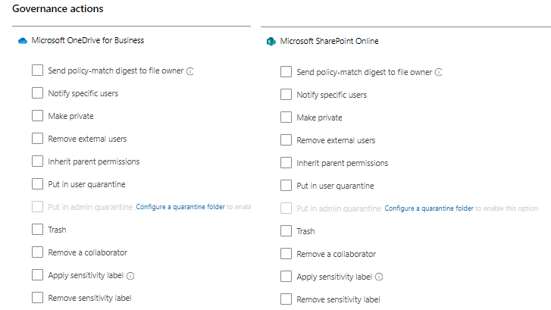Click info icon next to SharePoint Apply sensitivity label
This screenshot has width=551, height=310.
tap(379, 277)
